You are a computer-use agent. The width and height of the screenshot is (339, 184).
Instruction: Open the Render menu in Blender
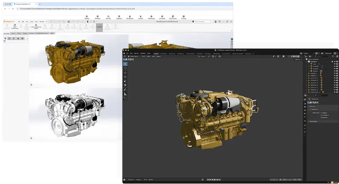tap(137, 54)
